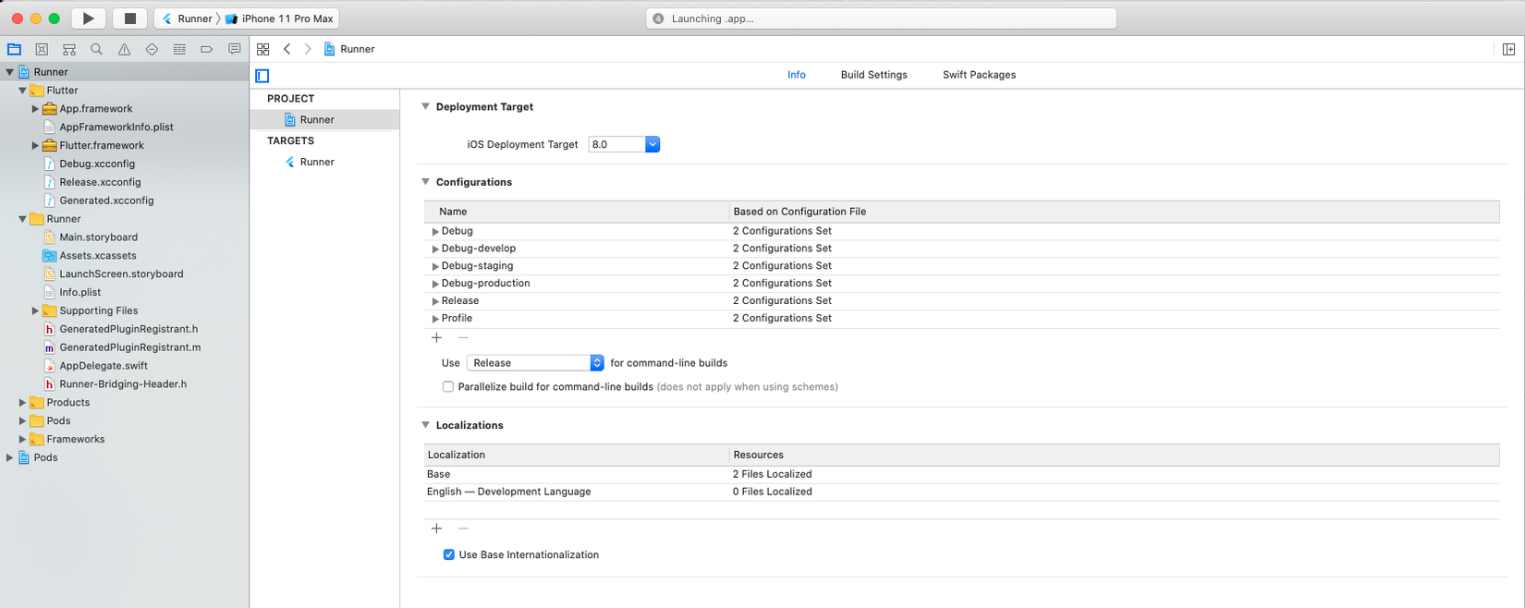Image resolution: width=1525 pixels, height=608 pixels.
Task: Toggle the project and targets list sidebar icon
Action: pyautogui.click(x=262, y=76)
